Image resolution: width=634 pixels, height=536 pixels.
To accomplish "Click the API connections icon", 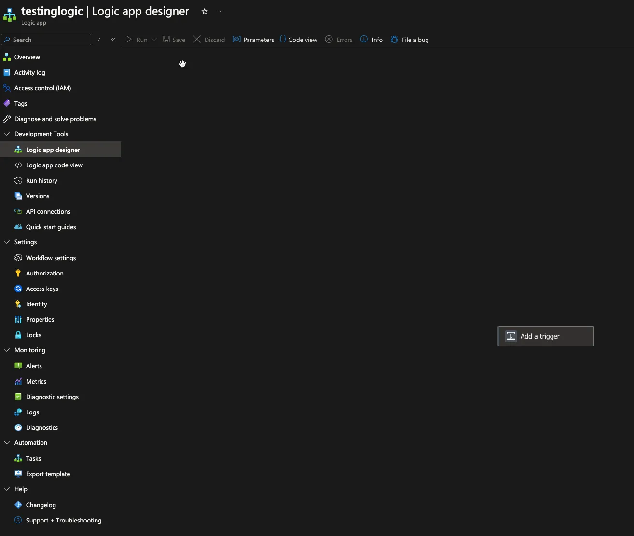I will [x=18, y=212].
